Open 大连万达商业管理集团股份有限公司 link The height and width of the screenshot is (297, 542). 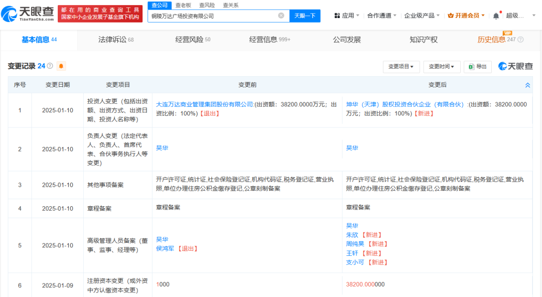(x=204, y=104)
